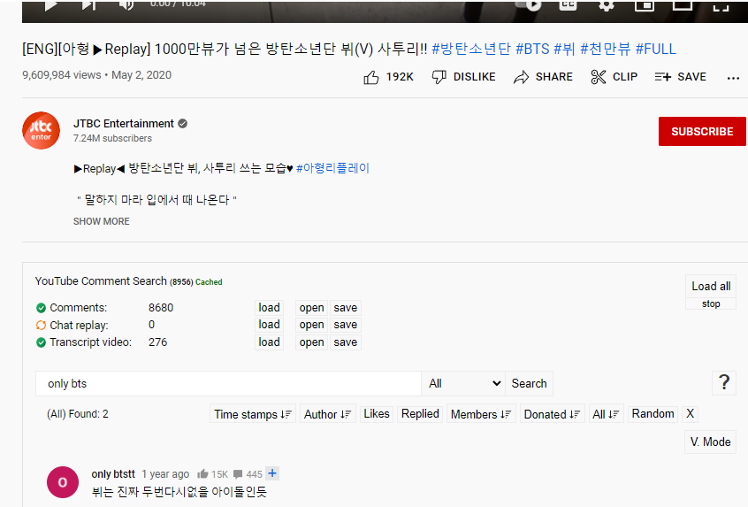Switch to theater mode in the player
748x507 pixels.
(x=683, y=4)
